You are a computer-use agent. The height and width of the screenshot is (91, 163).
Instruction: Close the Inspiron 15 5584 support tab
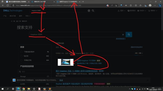click(79, 2)
